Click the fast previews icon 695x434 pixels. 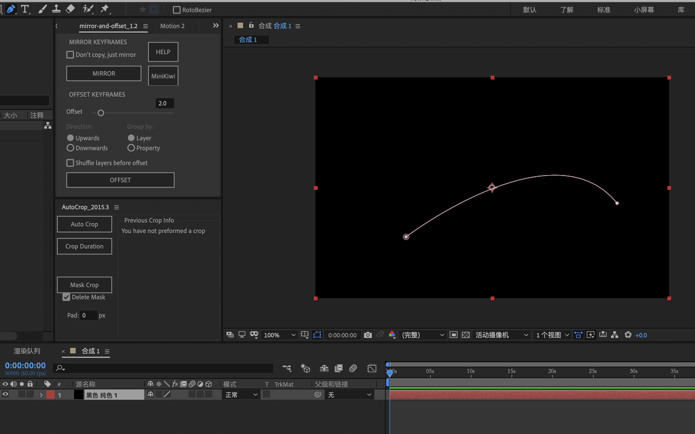click(591, 335)
